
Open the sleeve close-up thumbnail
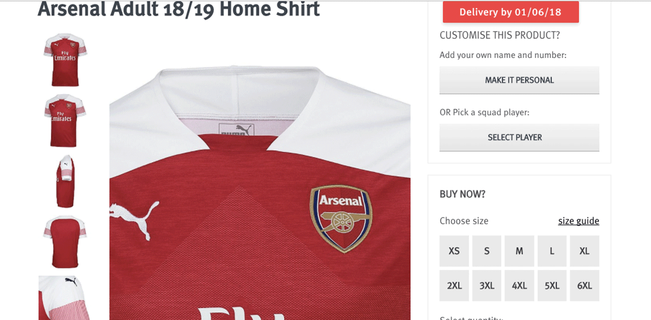65,298
